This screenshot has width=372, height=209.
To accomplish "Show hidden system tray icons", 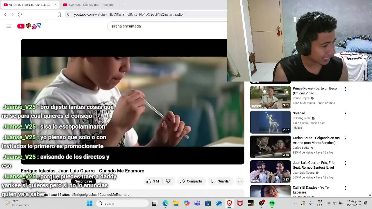I will (x=295, y=203).
